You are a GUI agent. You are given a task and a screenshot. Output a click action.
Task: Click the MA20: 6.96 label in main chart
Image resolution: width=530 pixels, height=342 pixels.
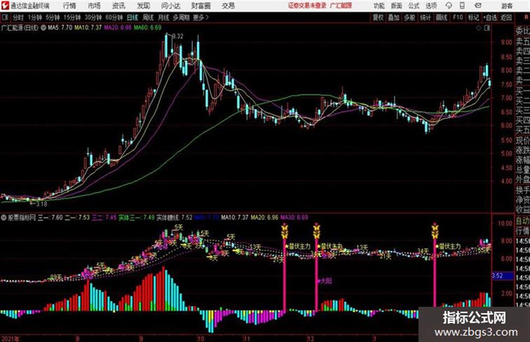[118, 28]
